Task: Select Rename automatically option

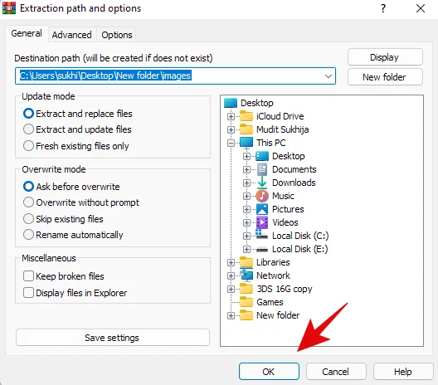Action: click(x=73, y=235)
